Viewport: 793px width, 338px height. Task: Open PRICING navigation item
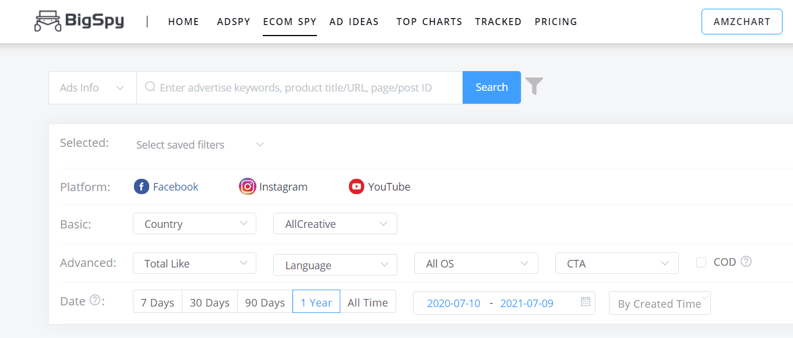556,22
